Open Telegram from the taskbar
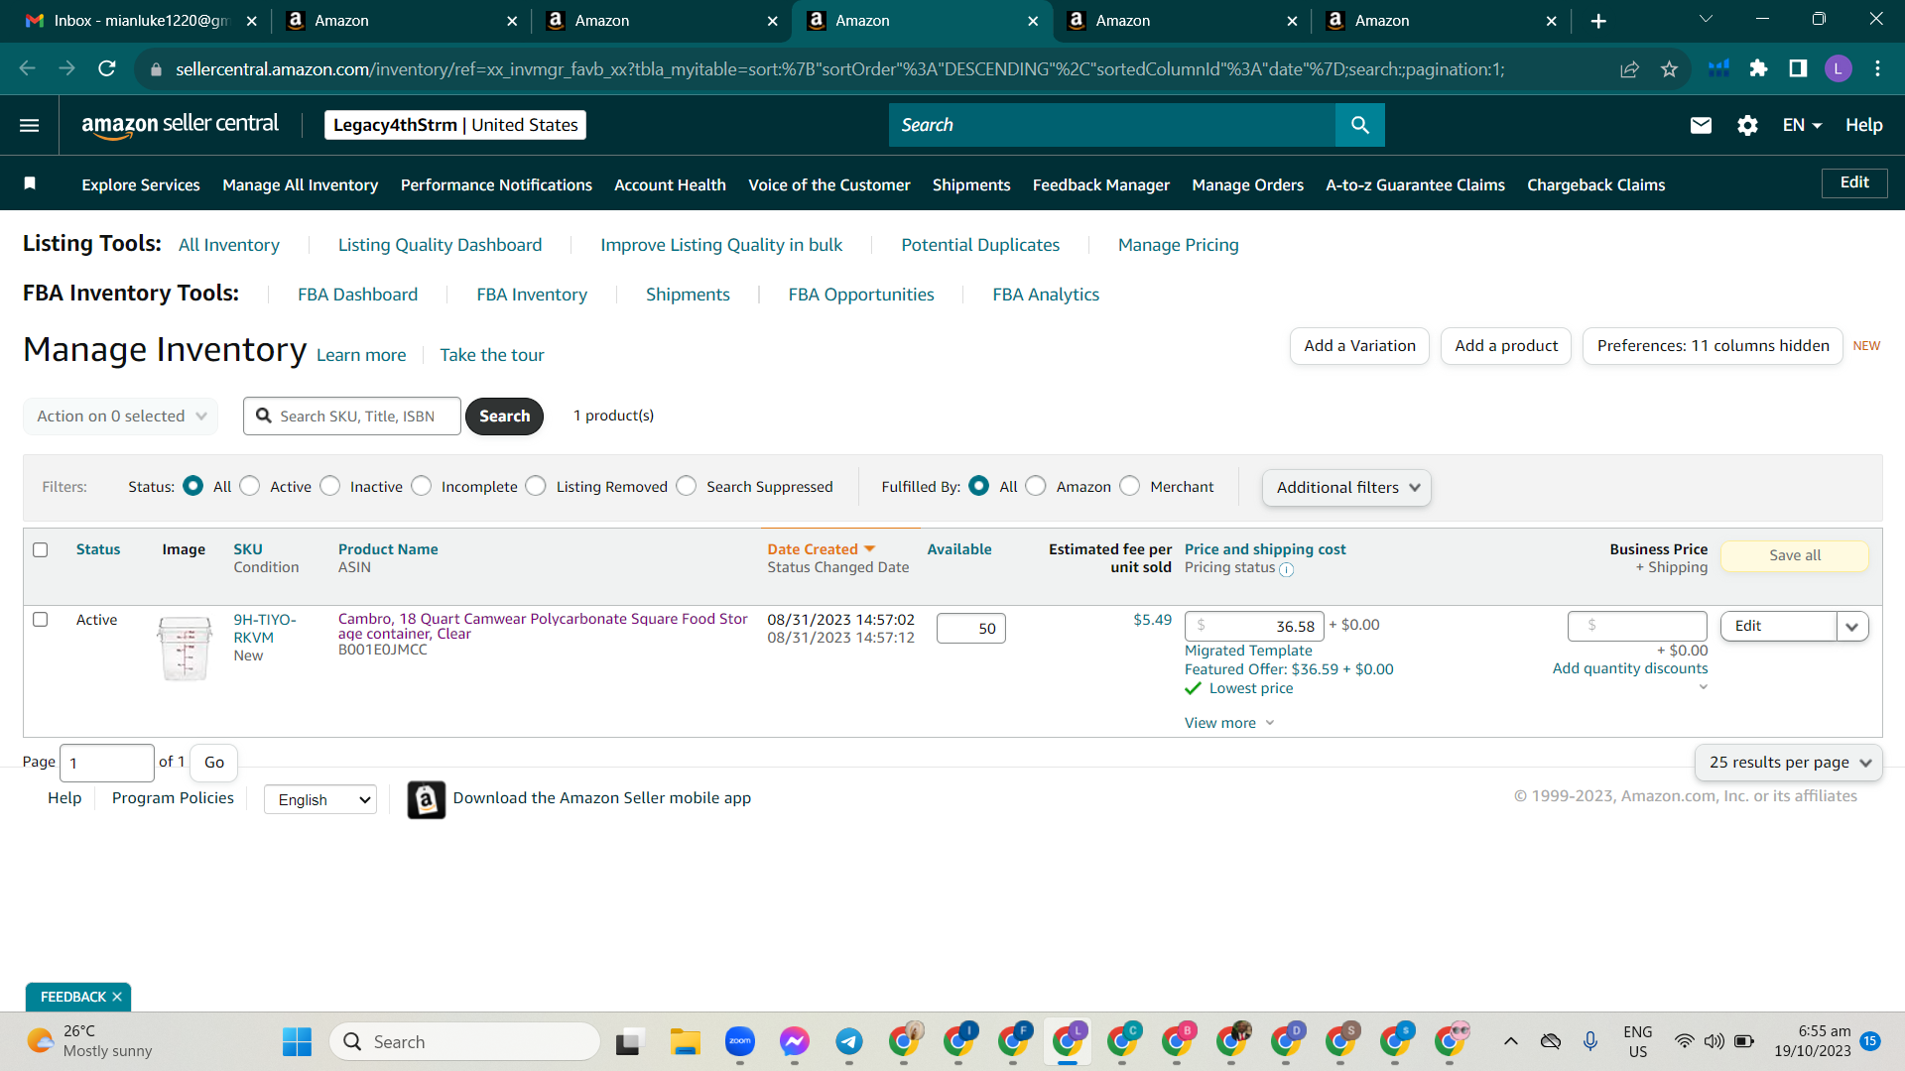Viewport: 1905px width, 1071px height. [849, 1041]
